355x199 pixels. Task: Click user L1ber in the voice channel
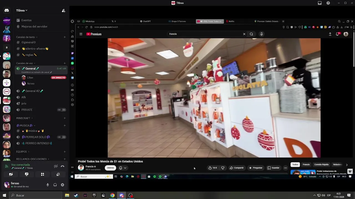[31, 78]
